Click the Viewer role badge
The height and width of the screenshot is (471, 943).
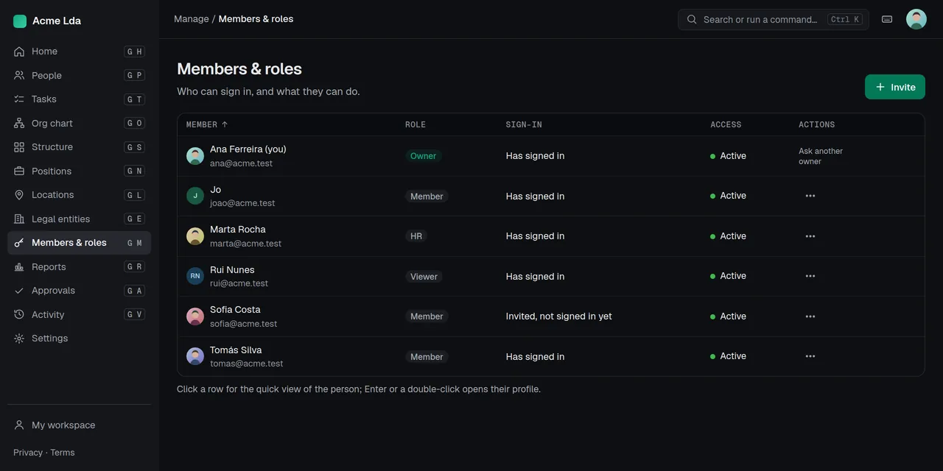click(424, 277)
